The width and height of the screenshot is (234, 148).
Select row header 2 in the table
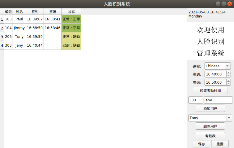click(2, 28)
